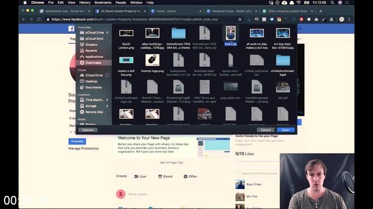Click the Search for friends to invite field
The width and height of the screenshot is (373, 209).
coord(258,173)
